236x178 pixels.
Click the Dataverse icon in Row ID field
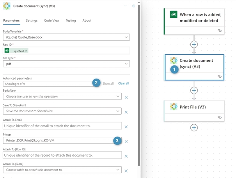[x=7, y=51]
